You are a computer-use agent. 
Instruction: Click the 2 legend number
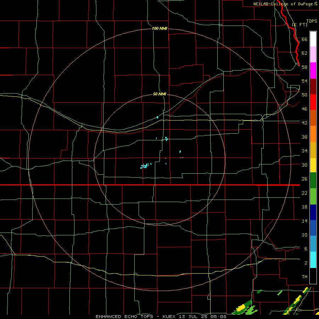(306, 263)
